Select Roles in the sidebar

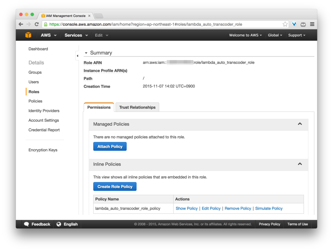tap(34, 92)
